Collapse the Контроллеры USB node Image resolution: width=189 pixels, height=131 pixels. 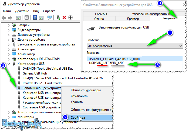click(9, 64)
